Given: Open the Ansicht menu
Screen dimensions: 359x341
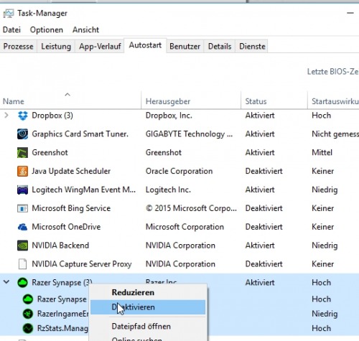Looking at the screenshot, I should [x=85, y=30].
